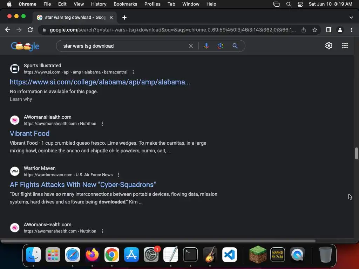Click the browser back arrow
359x269 pixels.
[x=8, y=30]
